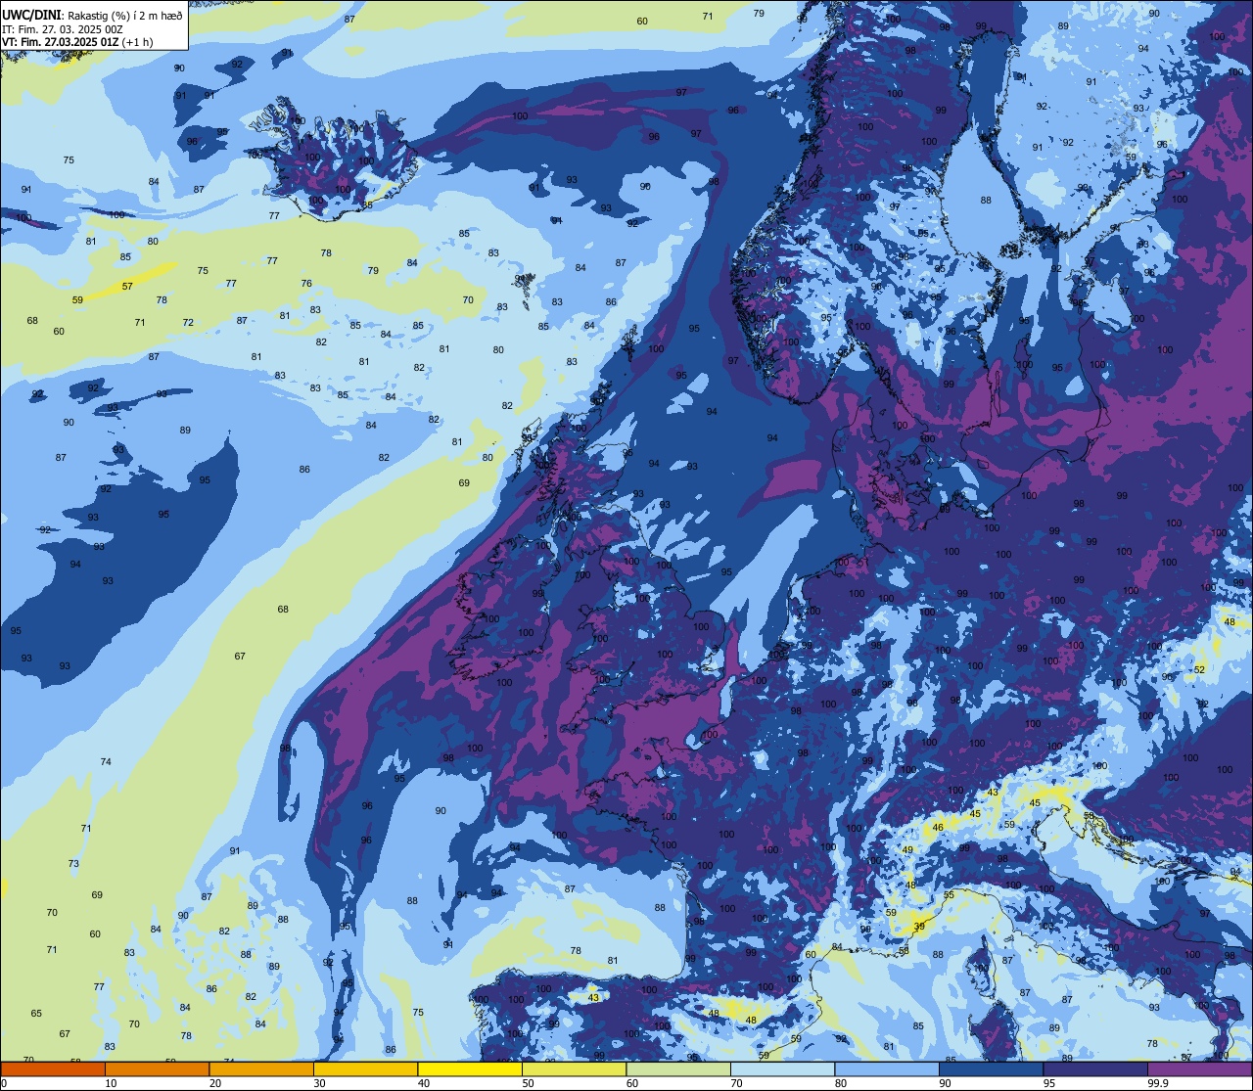Select the dark blue 90–95 legend swatch

(x=991, y=1068)
